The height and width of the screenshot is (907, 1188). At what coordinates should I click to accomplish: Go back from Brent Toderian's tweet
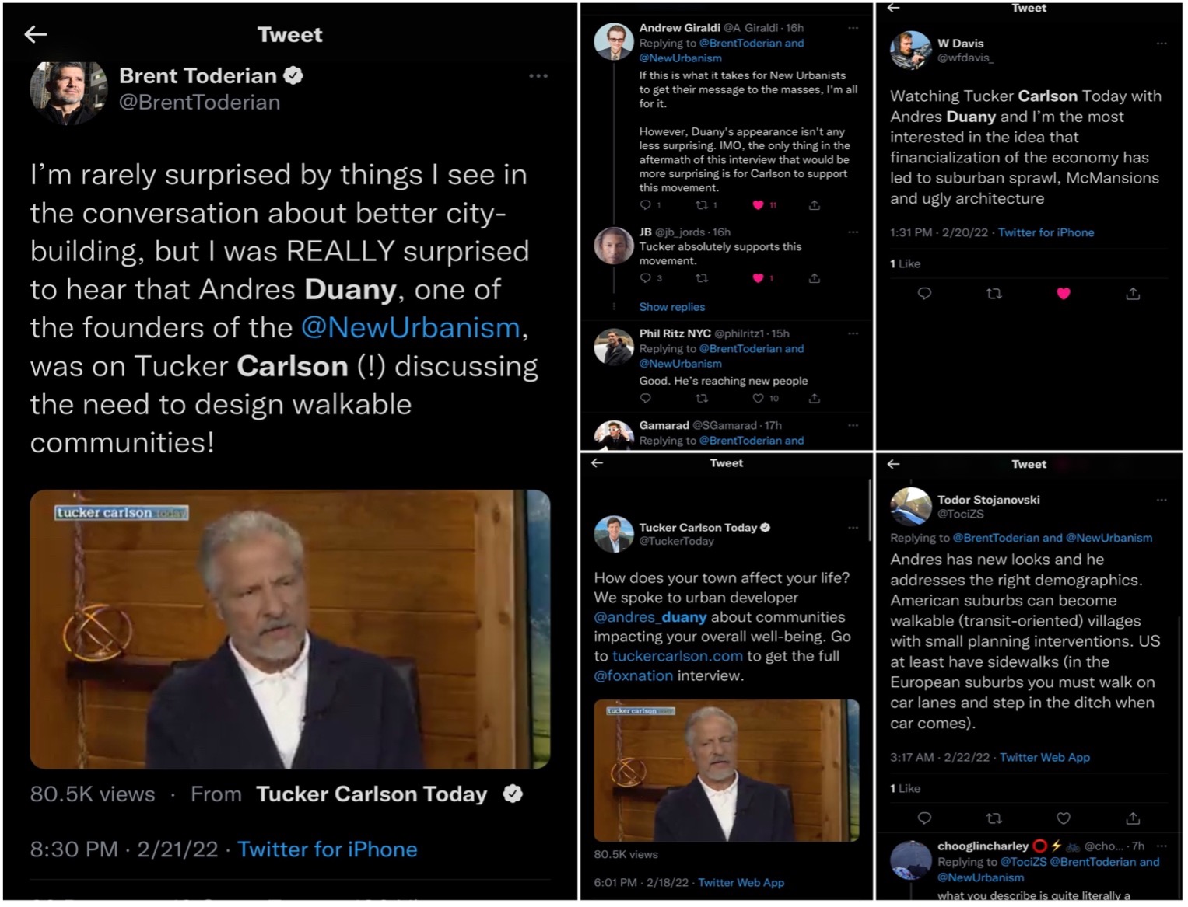(x=36, y=34)
